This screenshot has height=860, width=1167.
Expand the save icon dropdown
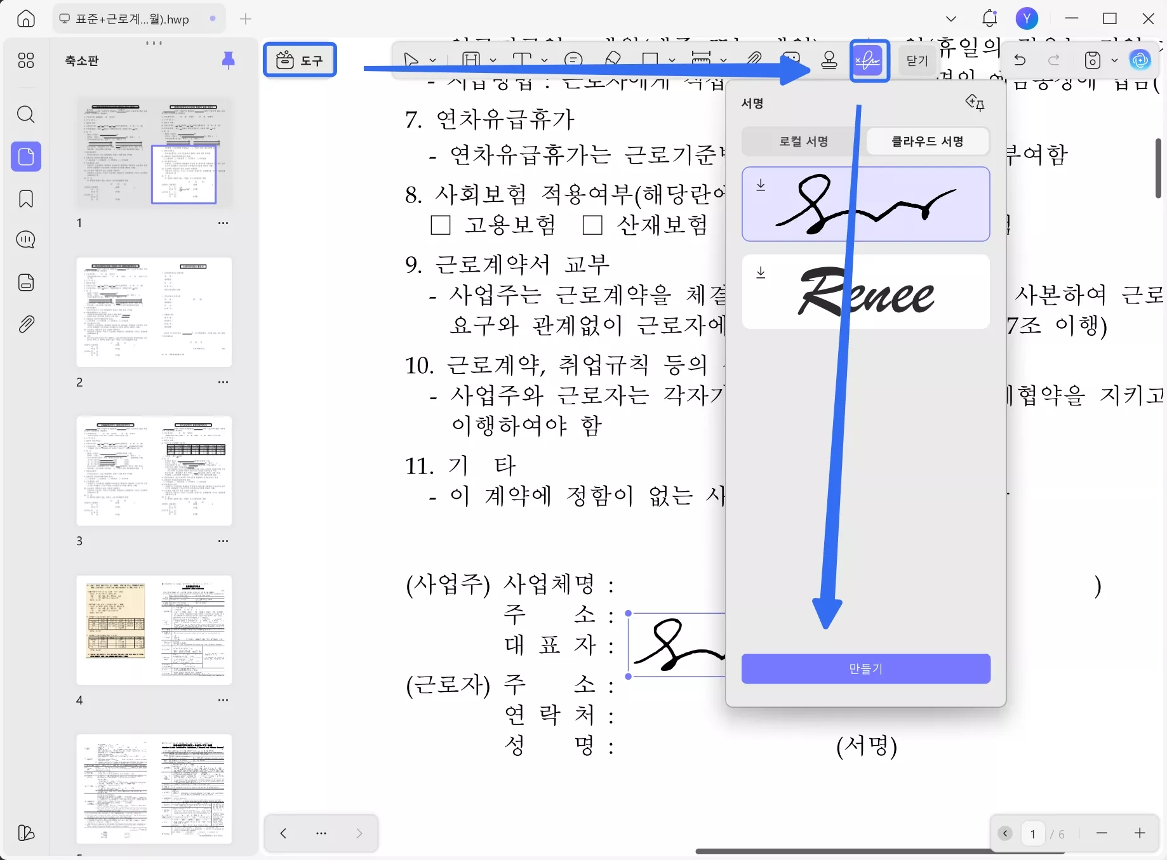(1116, 60)
